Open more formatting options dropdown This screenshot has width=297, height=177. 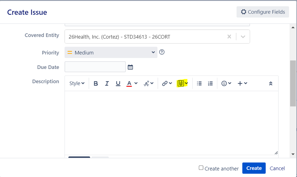click(149, 83)
